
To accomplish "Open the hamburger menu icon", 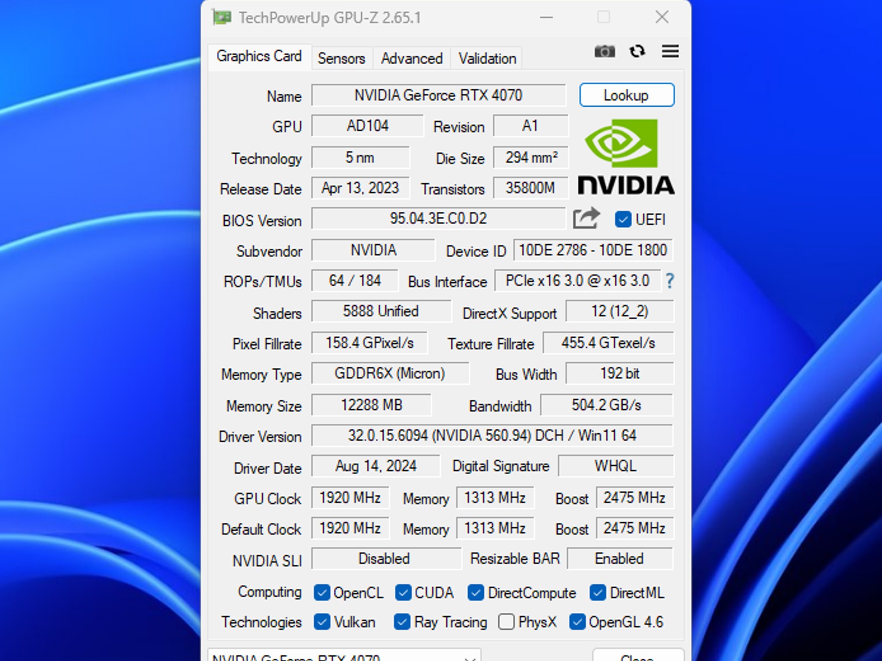I will [x=669, y=52].
